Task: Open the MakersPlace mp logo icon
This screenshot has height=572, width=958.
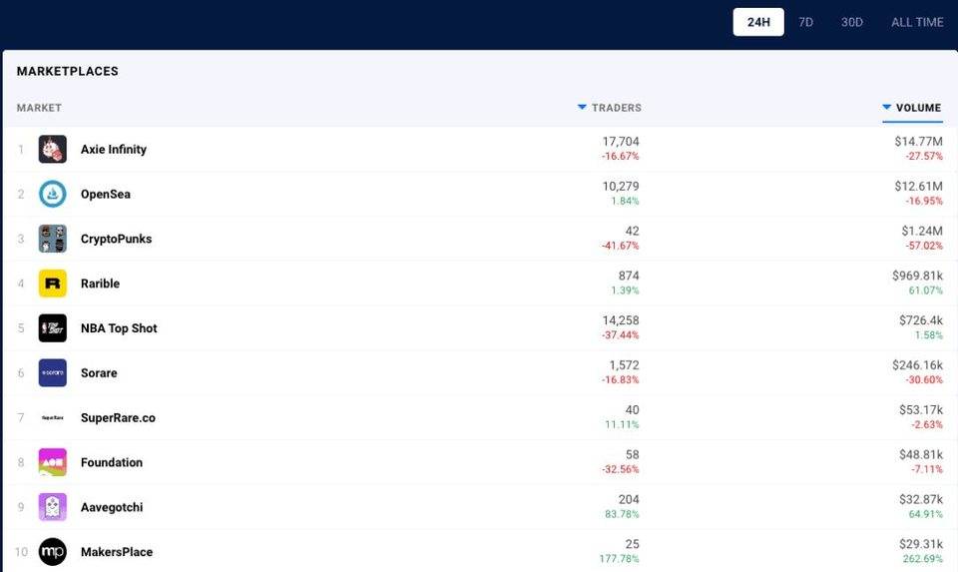Action: 53,552
